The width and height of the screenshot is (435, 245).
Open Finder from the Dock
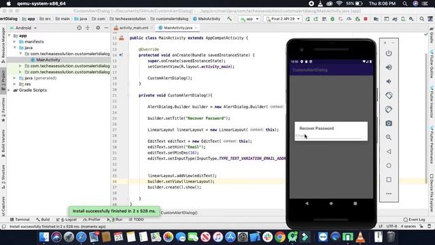tap(43, 237)
